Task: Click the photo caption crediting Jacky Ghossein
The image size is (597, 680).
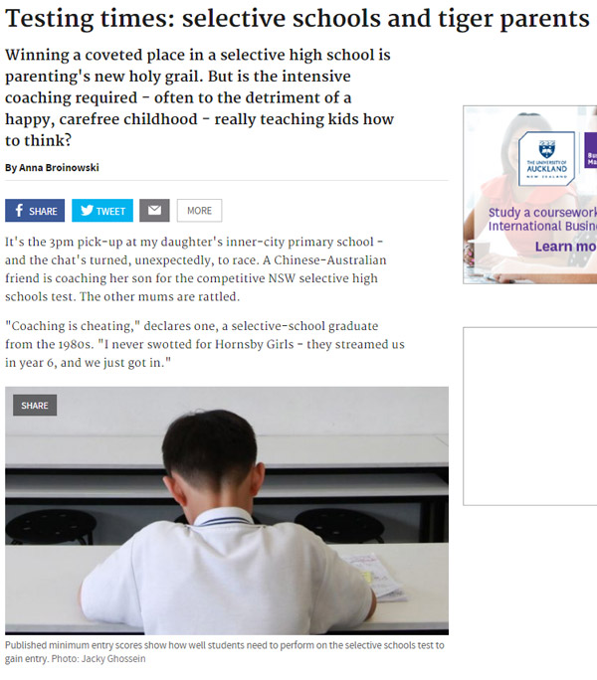Action: (x=225, y=652)
